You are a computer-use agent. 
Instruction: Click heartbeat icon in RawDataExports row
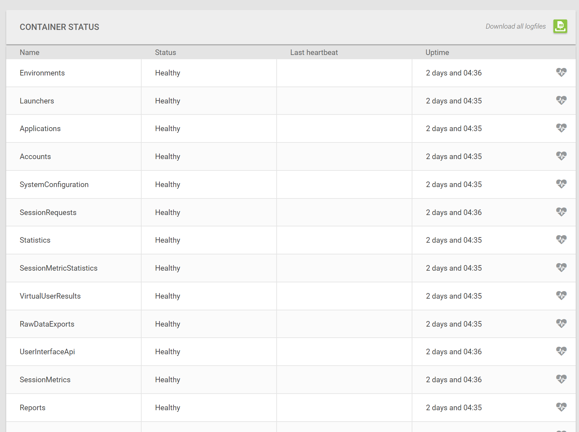tap(561, 323)
